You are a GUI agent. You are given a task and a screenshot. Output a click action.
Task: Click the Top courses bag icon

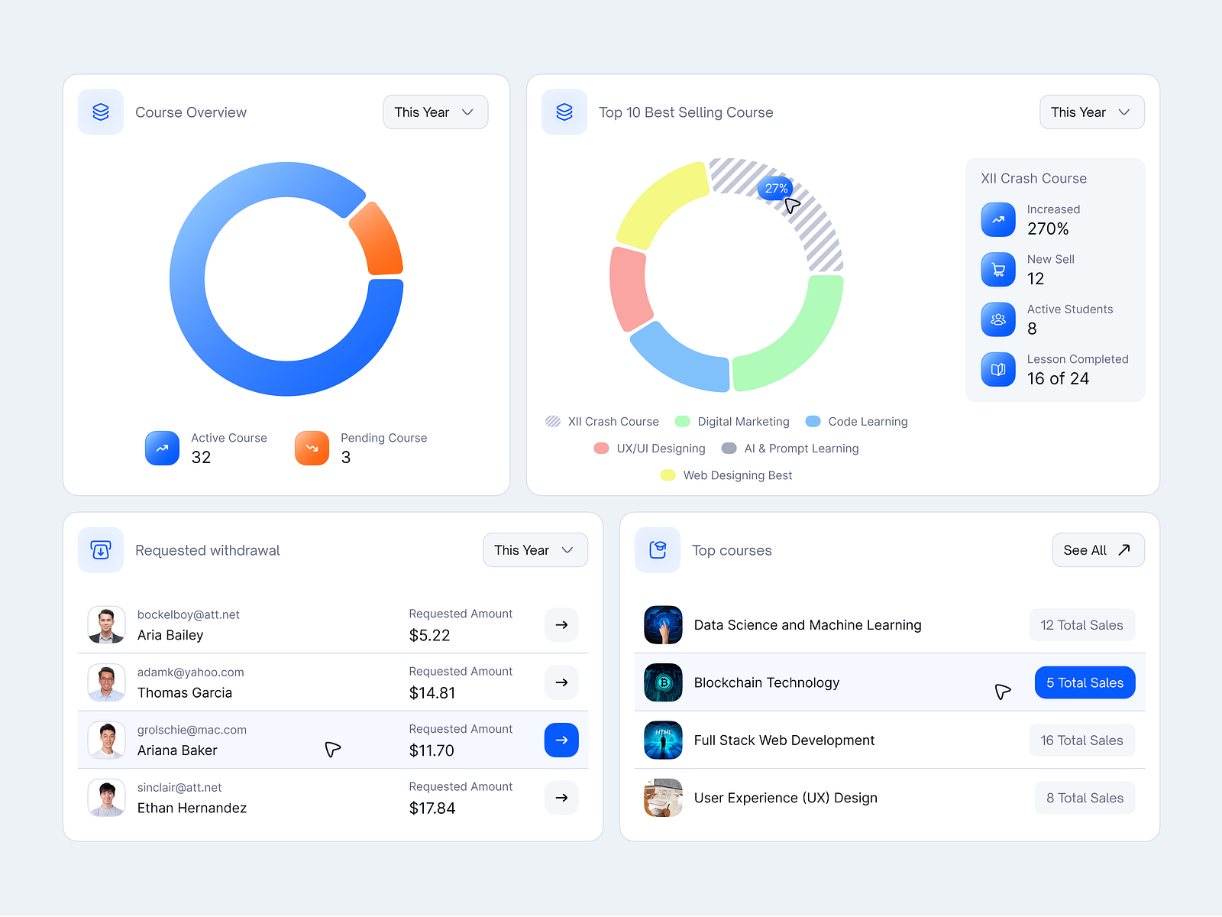click(658, 549)
